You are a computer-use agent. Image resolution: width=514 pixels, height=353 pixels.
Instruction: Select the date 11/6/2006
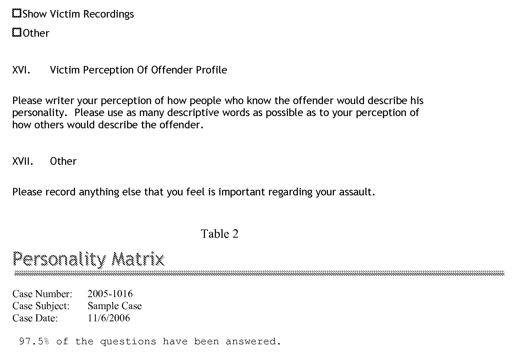[109, 318]
